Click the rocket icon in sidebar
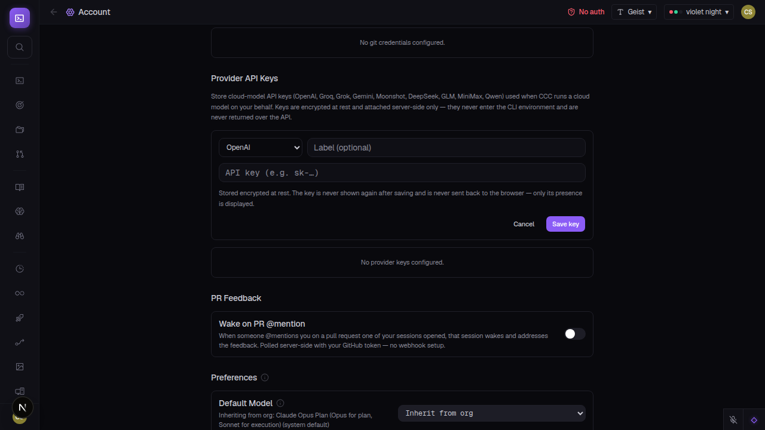 pos(20,318)
